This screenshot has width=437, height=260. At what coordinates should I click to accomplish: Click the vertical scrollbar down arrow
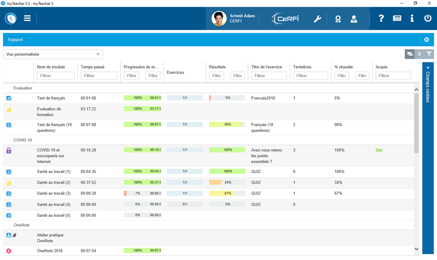[416, 249]
